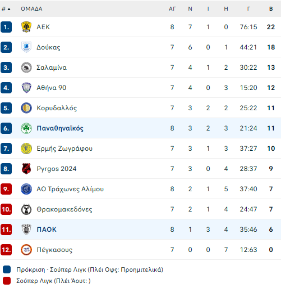
Task: Click the blue promotion legend swatch
Action: (7, 269)
